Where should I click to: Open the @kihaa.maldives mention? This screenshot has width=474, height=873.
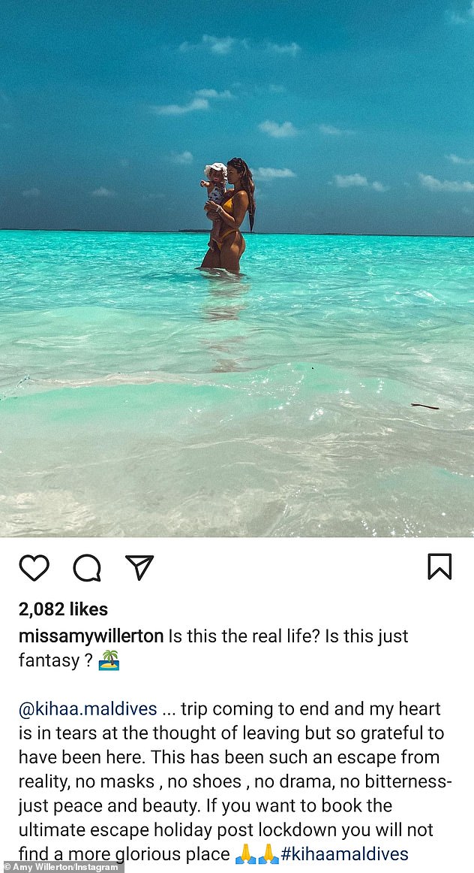point(88,708)
